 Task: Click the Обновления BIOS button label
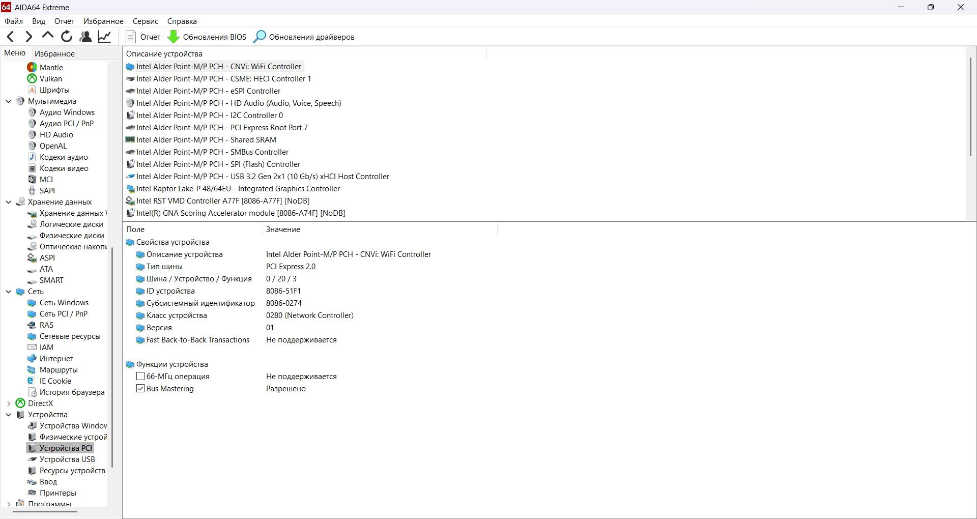click(x=215, y=37)
